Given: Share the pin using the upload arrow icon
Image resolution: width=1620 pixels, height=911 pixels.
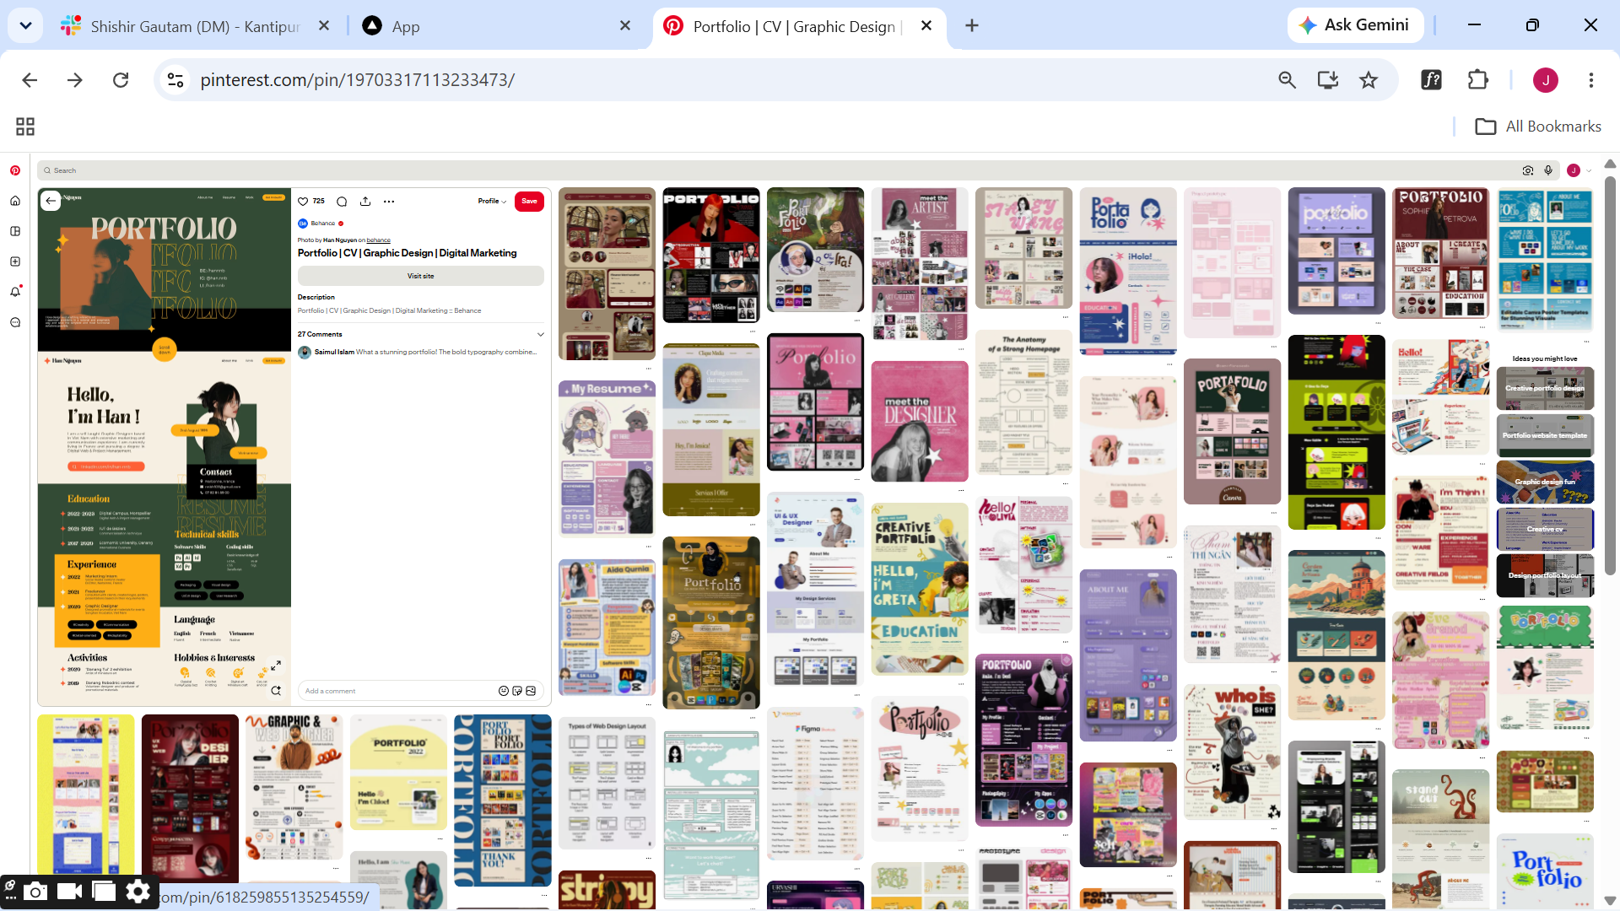Looking at the screenshot, I should click(365, 202).
